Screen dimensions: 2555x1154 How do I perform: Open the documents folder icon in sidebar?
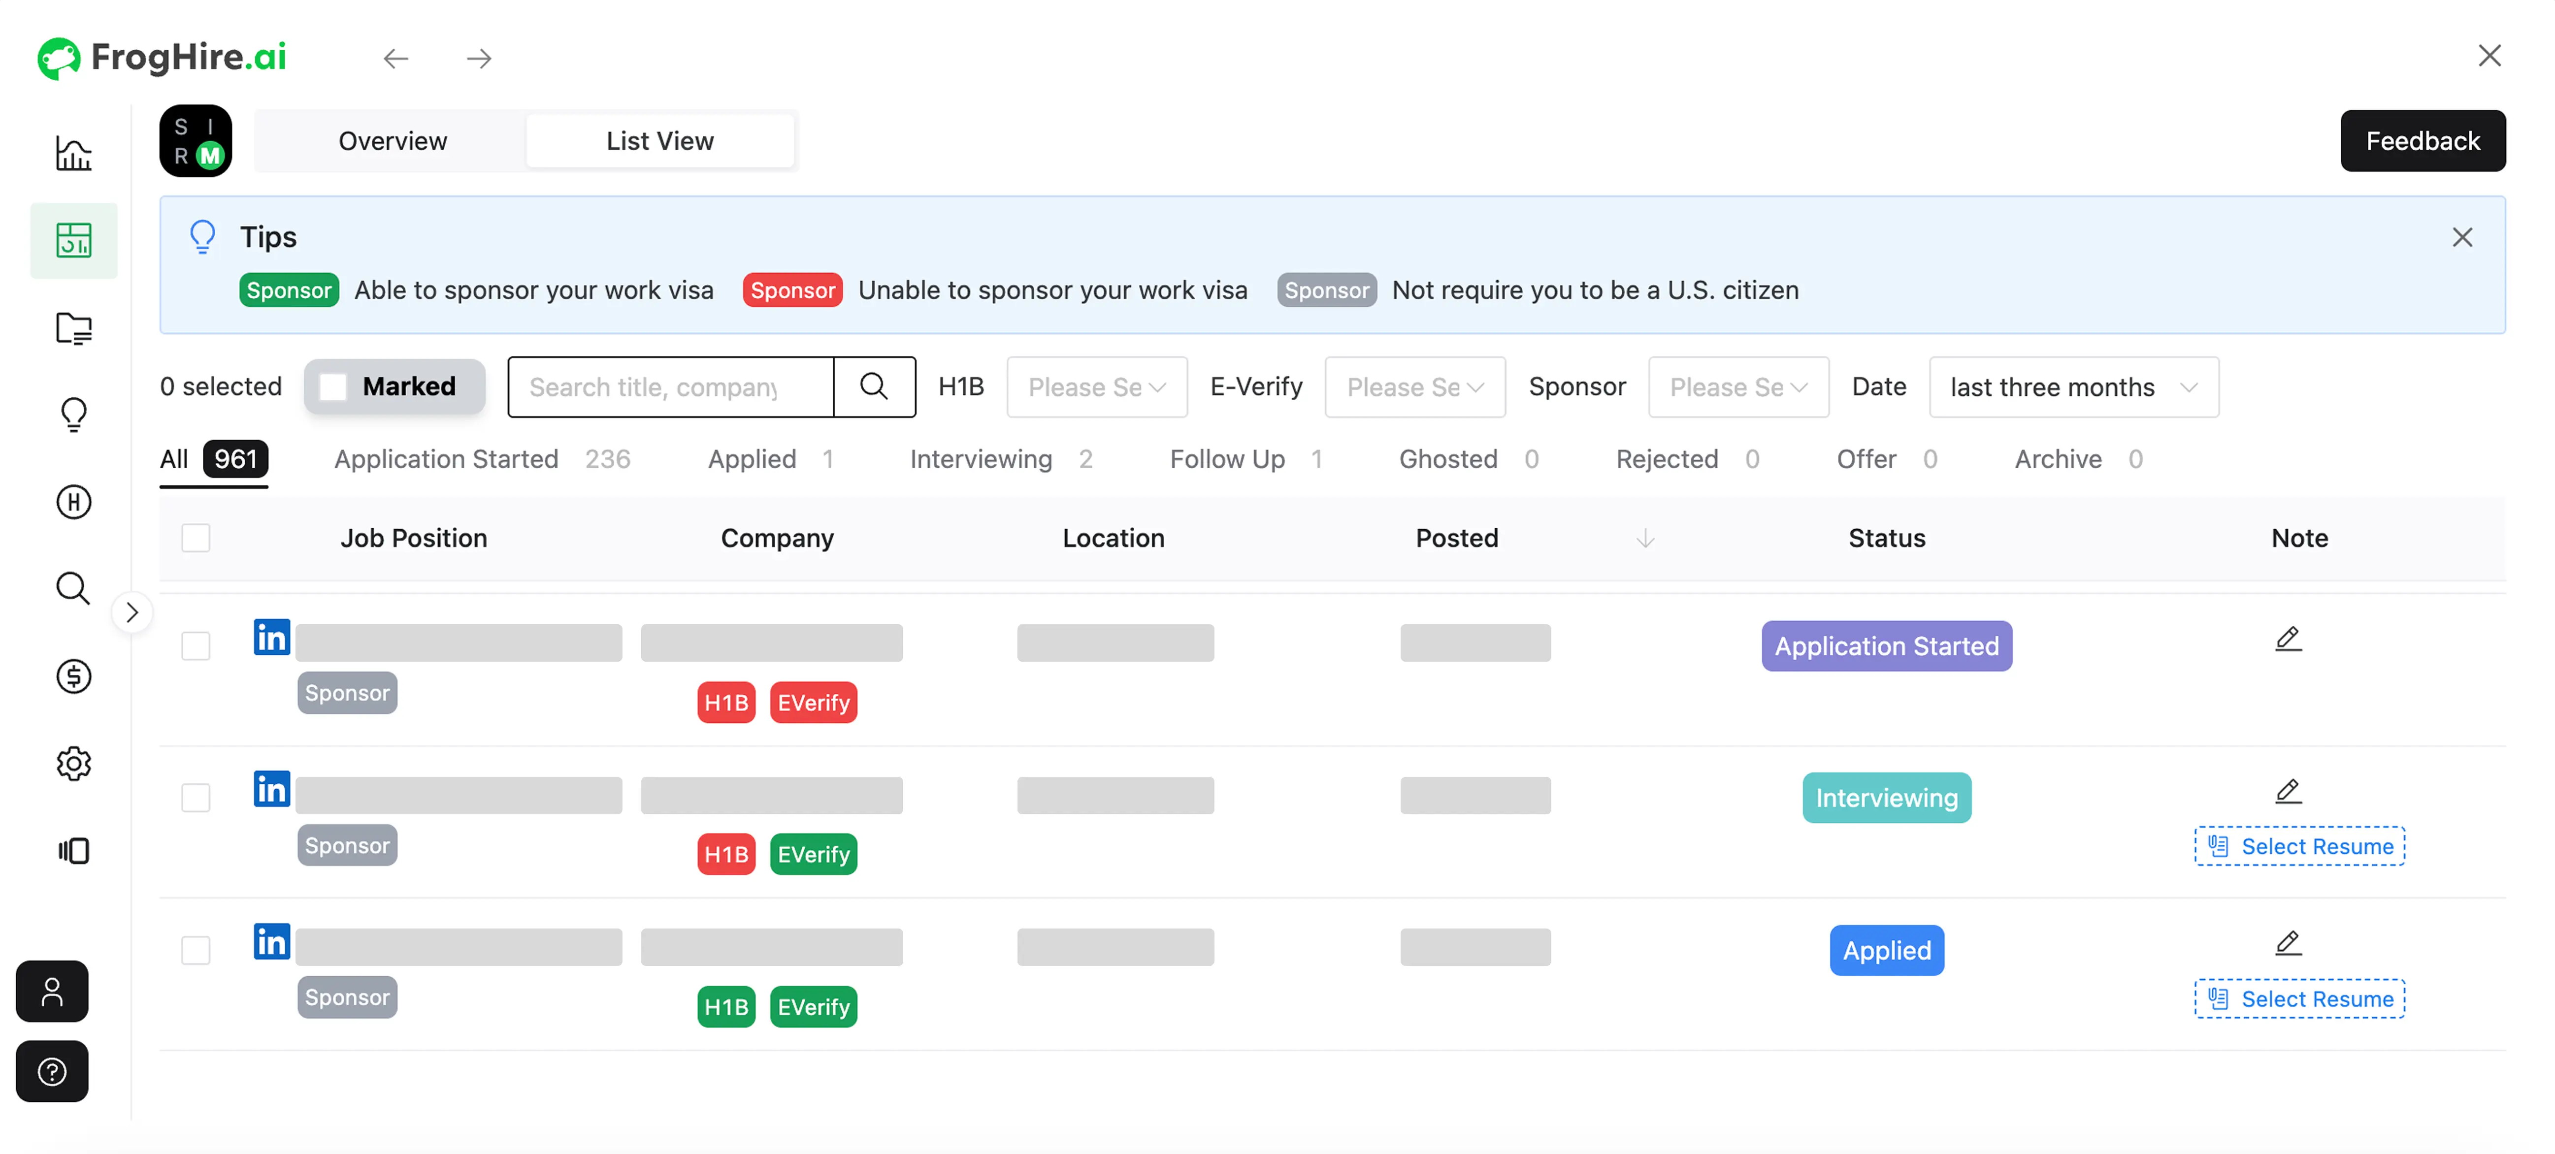pyautogui.click(x=73, y=328)
